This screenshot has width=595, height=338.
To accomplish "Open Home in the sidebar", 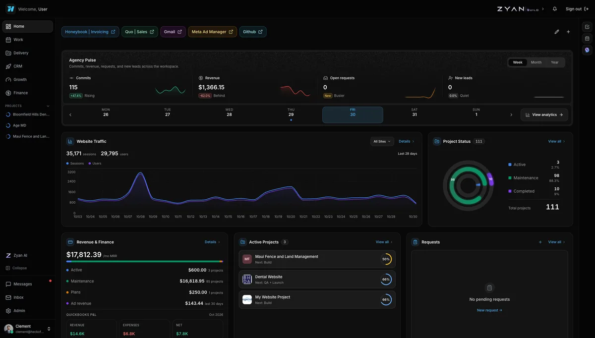I will (28, 26).
